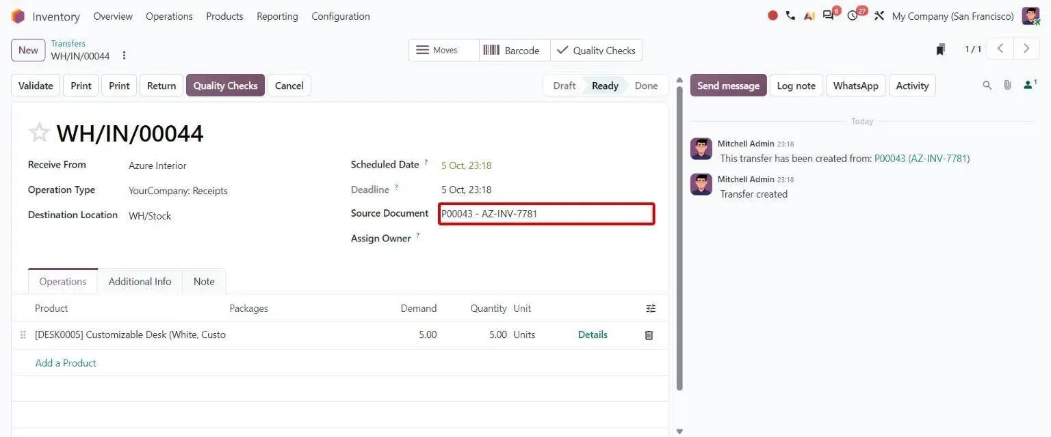Select the Ready status stage

(x=605, y=85)
